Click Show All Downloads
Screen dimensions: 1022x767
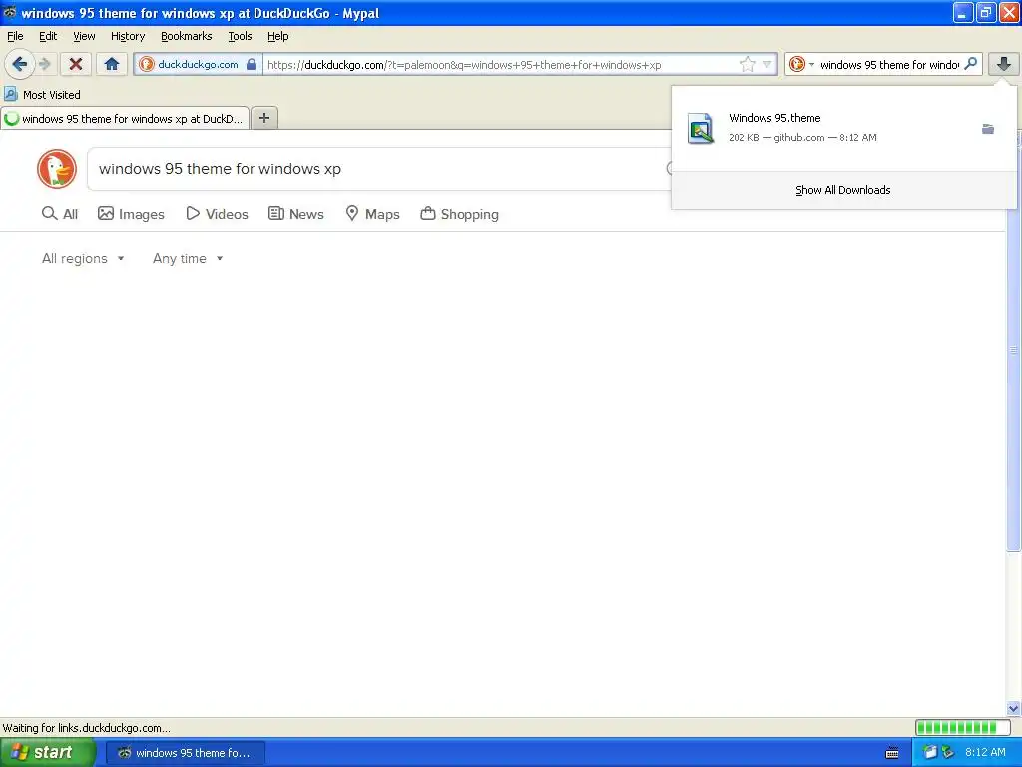click(x=842, y=190)
